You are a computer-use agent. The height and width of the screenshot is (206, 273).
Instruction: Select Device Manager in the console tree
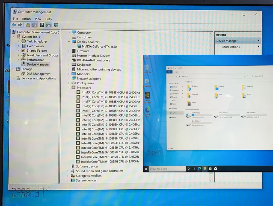point(38,64)
